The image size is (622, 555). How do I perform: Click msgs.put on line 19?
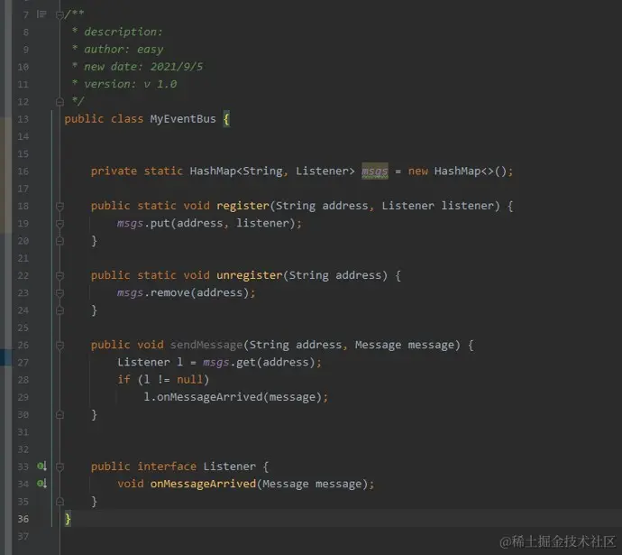point(143,223)
